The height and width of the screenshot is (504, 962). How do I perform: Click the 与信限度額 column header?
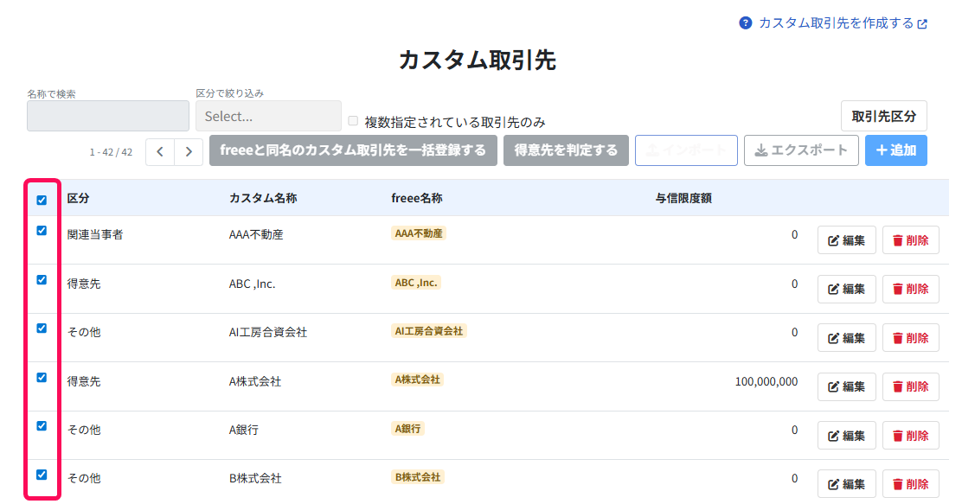683,198
